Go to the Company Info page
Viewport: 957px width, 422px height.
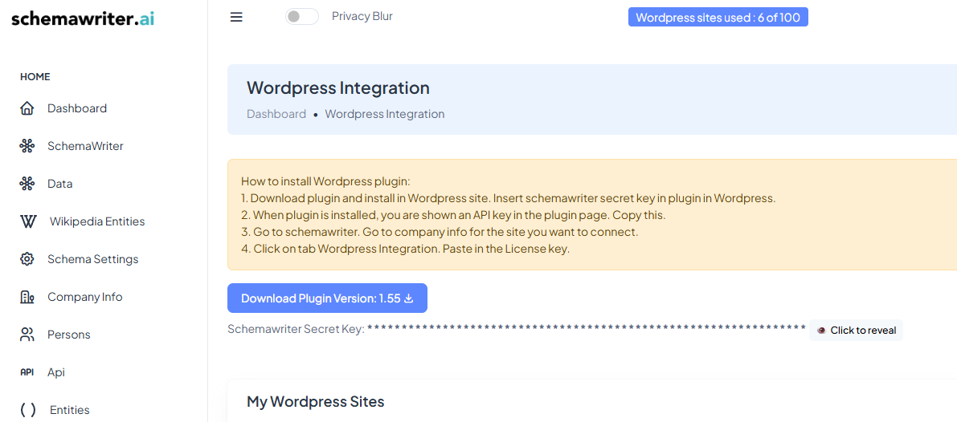pyautogui.click(x=84, y=297)
